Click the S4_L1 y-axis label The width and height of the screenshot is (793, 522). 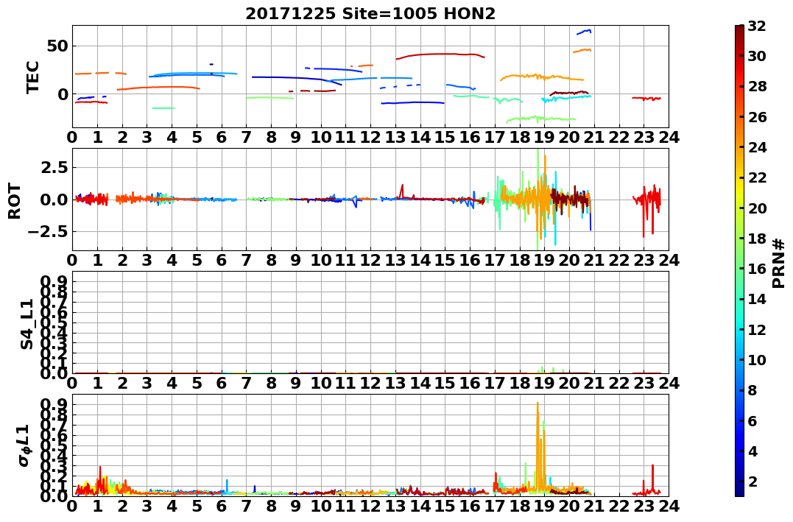click(x=27, y=324)
